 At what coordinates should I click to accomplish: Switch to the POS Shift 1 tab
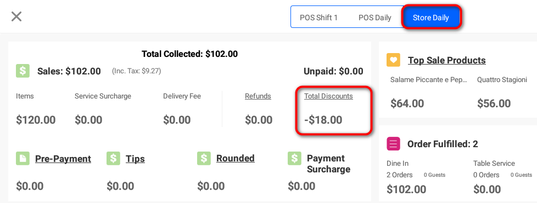pos(319,18)
